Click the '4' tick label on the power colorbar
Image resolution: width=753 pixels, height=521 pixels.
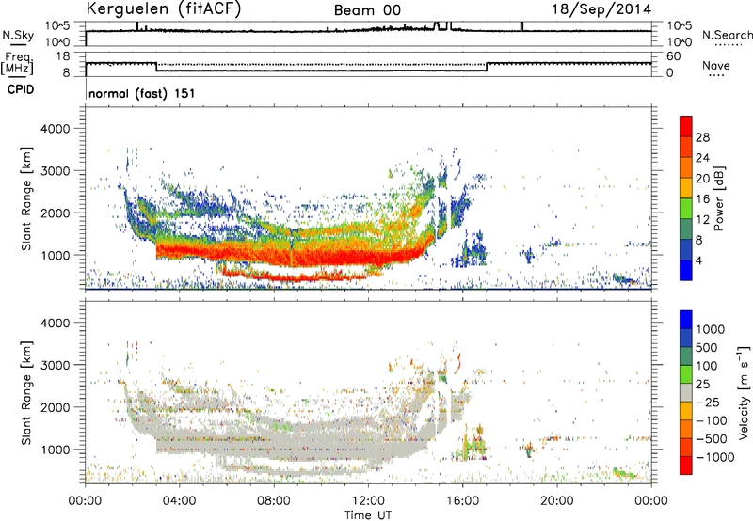(x=698, y=260)
